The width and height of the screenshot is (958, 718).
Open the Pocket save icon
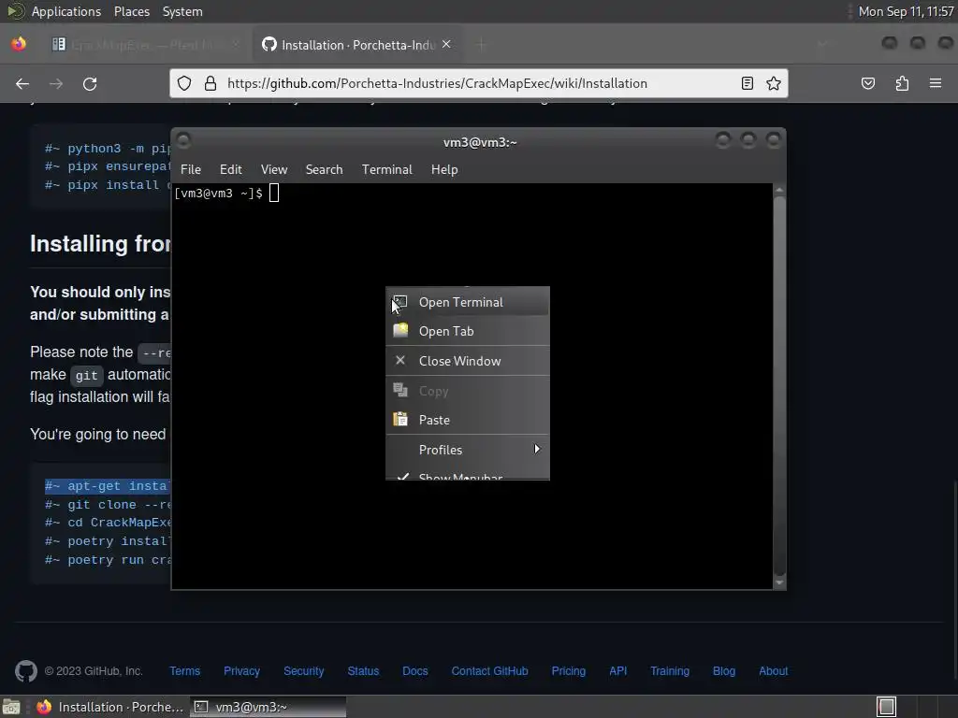[x=868, y=83]
